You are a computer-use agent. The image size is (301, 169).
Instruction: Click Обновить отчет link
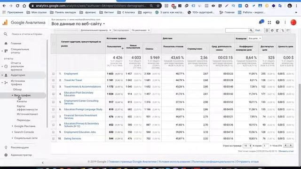[x=286, y=151]
